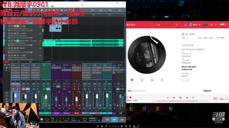229x128 pixels.
Task: Unmute the first mixer channel
Action: (13, 86)
